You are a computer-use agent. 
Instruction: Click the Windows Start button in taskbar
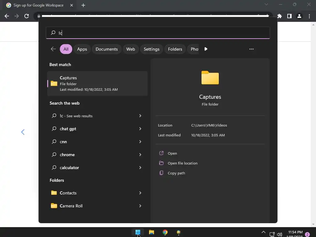138,232
